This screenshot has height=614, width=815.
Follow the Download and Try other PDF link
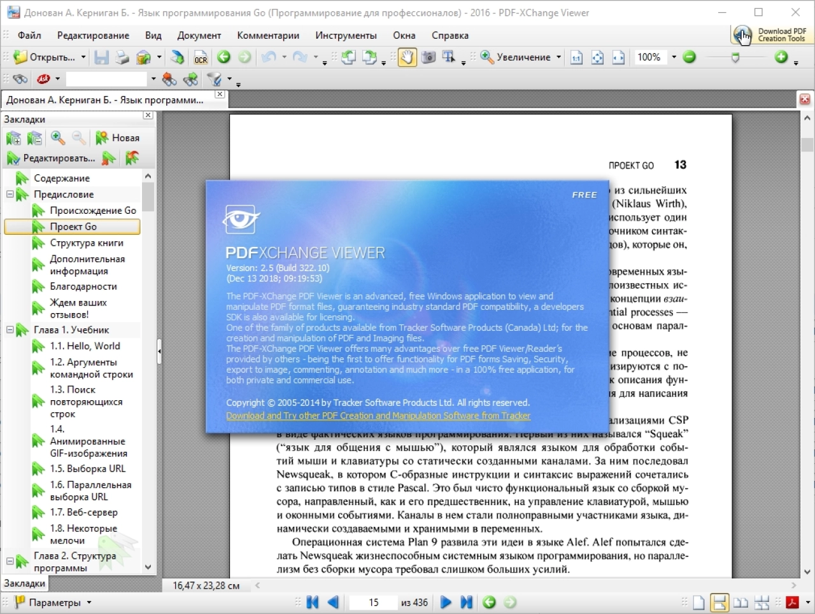pos(378,415)
